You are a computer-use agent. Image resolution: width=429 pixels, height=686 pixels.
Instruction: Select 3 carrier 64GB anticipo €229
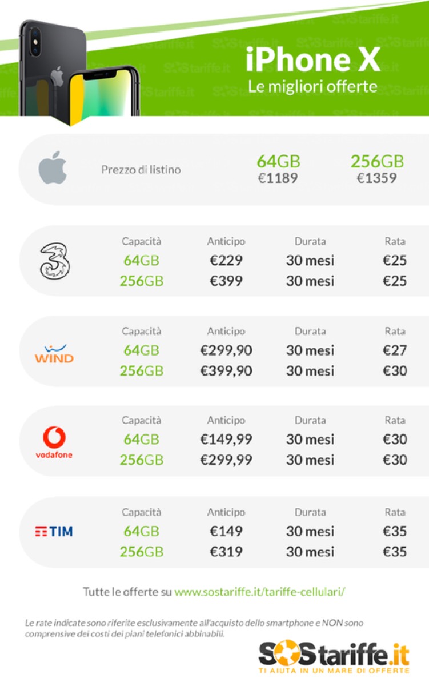point(226,261)
